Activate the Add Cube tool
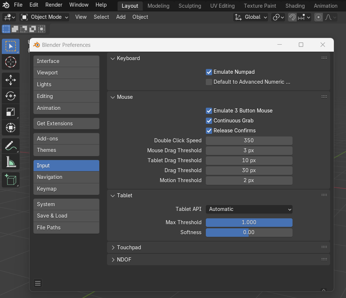This screenshot has height=298, width=346. point(11,180)
